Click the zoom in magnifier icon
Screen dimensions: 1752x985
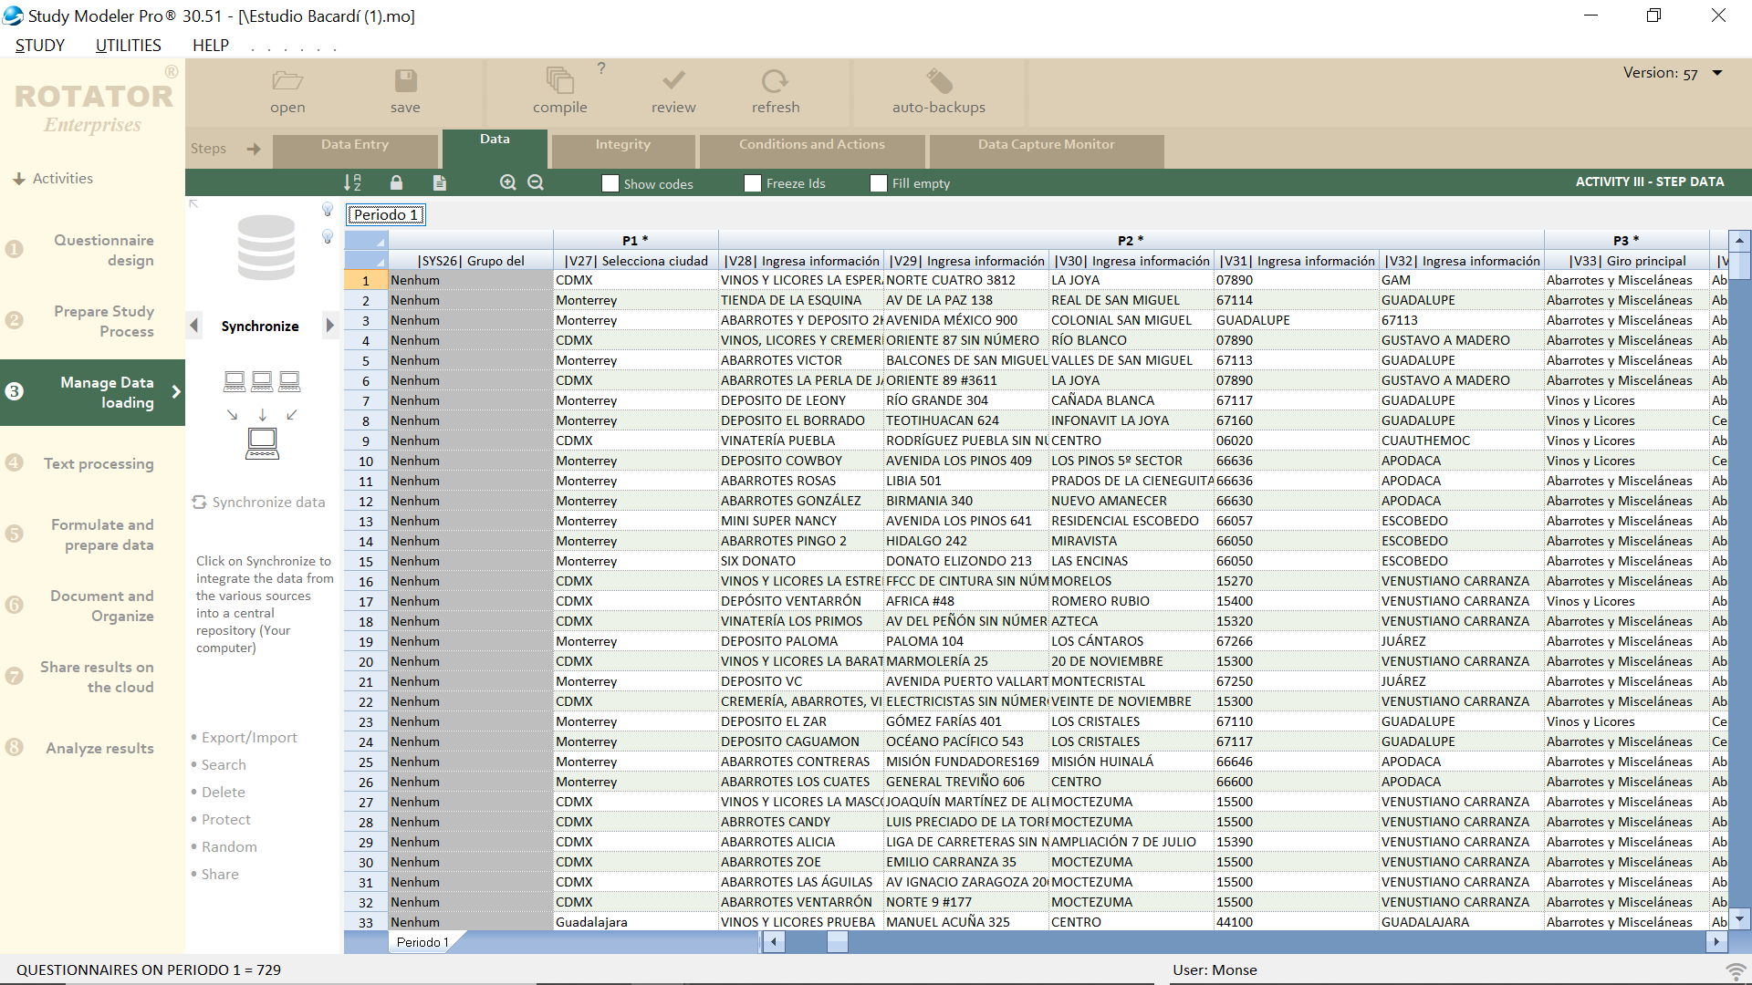(x=508, y=182)
